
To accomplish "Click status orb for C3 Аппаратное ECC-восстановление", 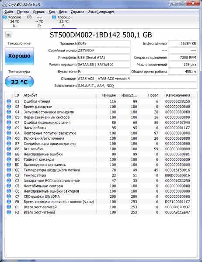I will point(9,181).
